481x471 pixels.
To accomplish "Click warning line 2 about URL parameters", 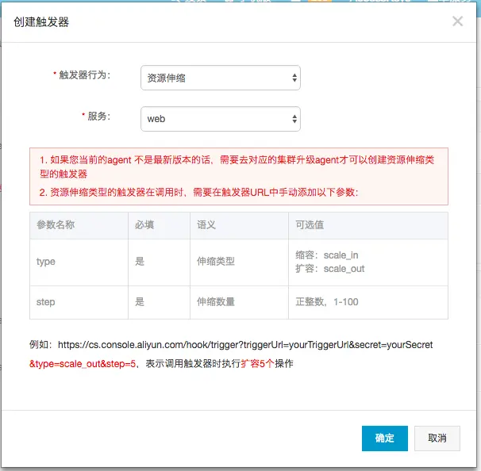I will 198,193.
